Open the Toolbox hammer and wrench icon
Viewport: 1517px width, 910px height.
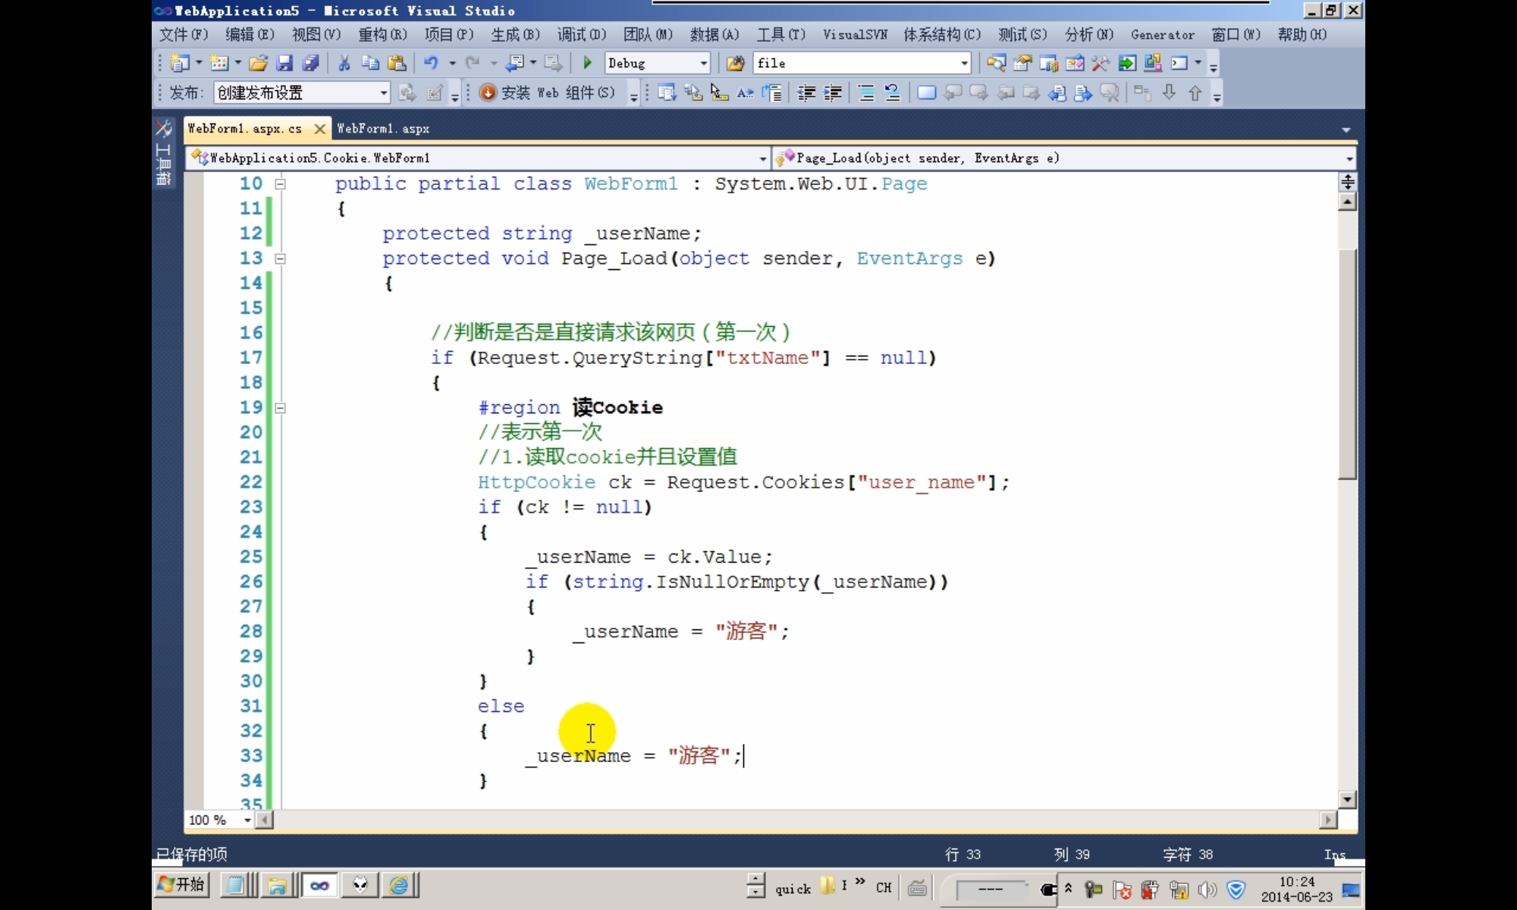tap(1101, 63)
